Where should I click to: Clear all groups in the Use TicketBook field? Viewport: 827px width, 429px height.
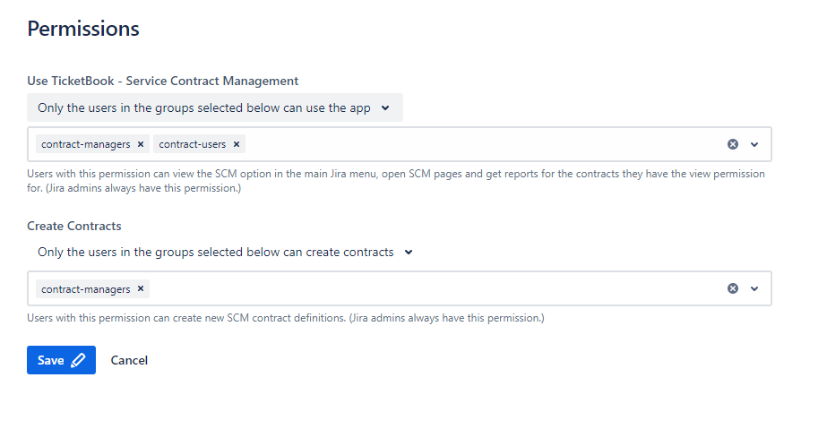tap(733, 144)
